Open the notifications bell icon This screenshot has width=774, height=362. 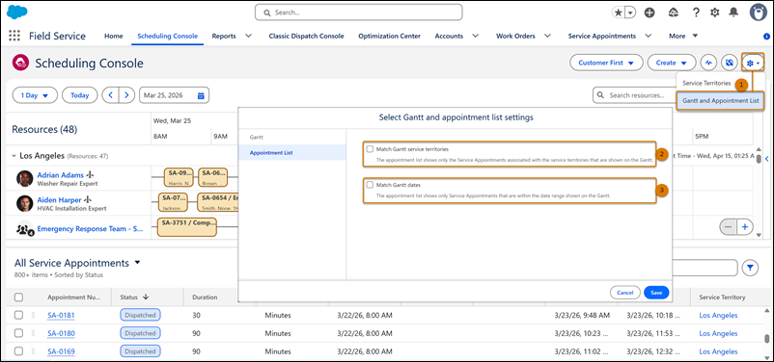click(x=734, y=13)
